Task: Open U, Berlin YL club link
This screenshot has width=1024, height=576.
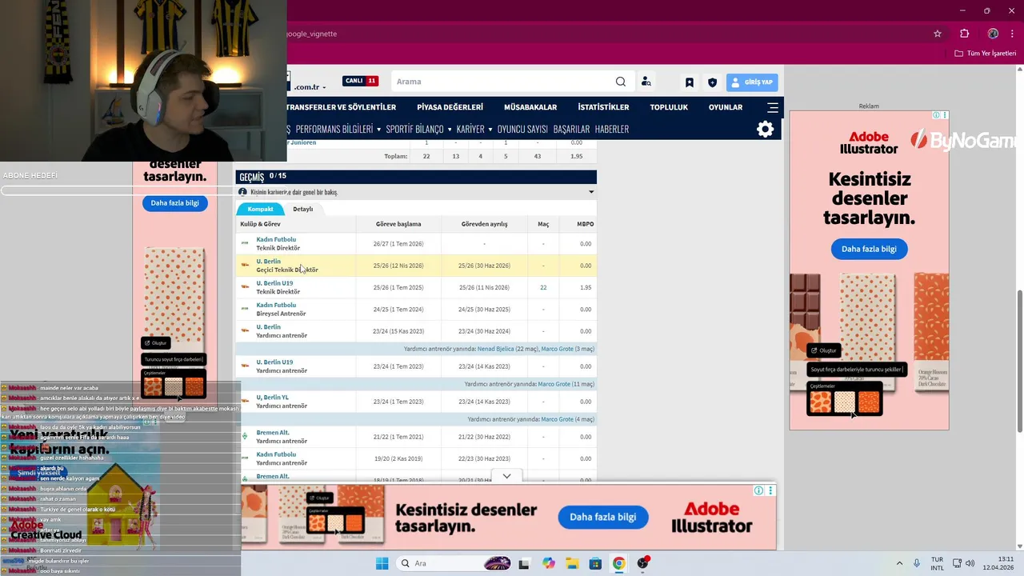Action: [272, 397]
